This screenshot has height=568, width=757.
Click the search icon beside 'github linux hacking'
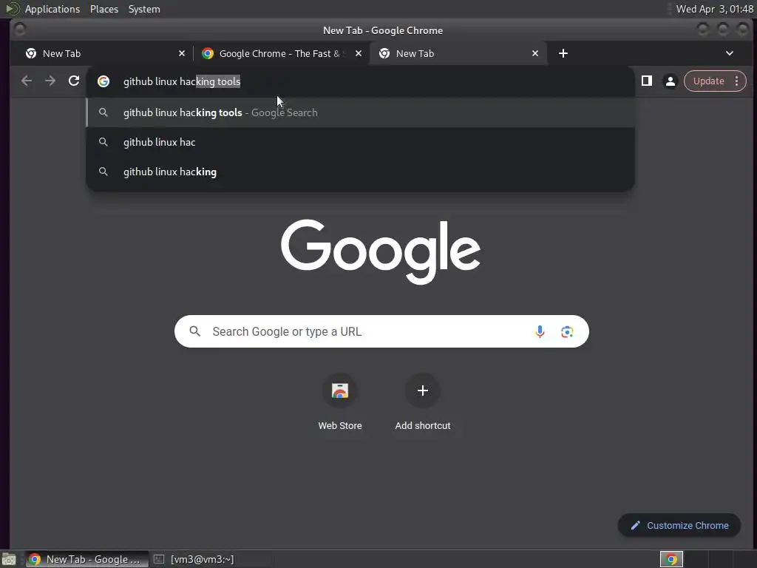[103, 172]
